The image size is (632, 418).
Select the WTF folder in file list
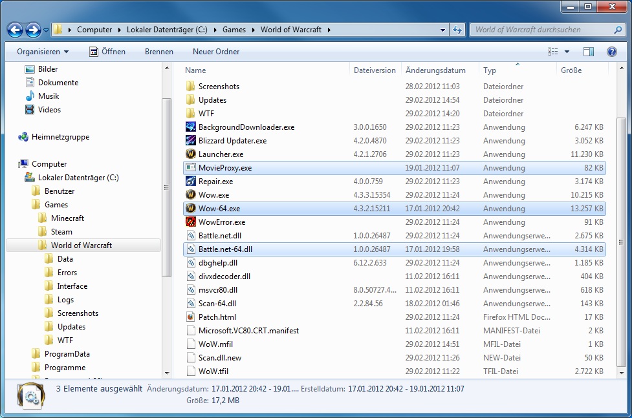(x=201, y=114)
